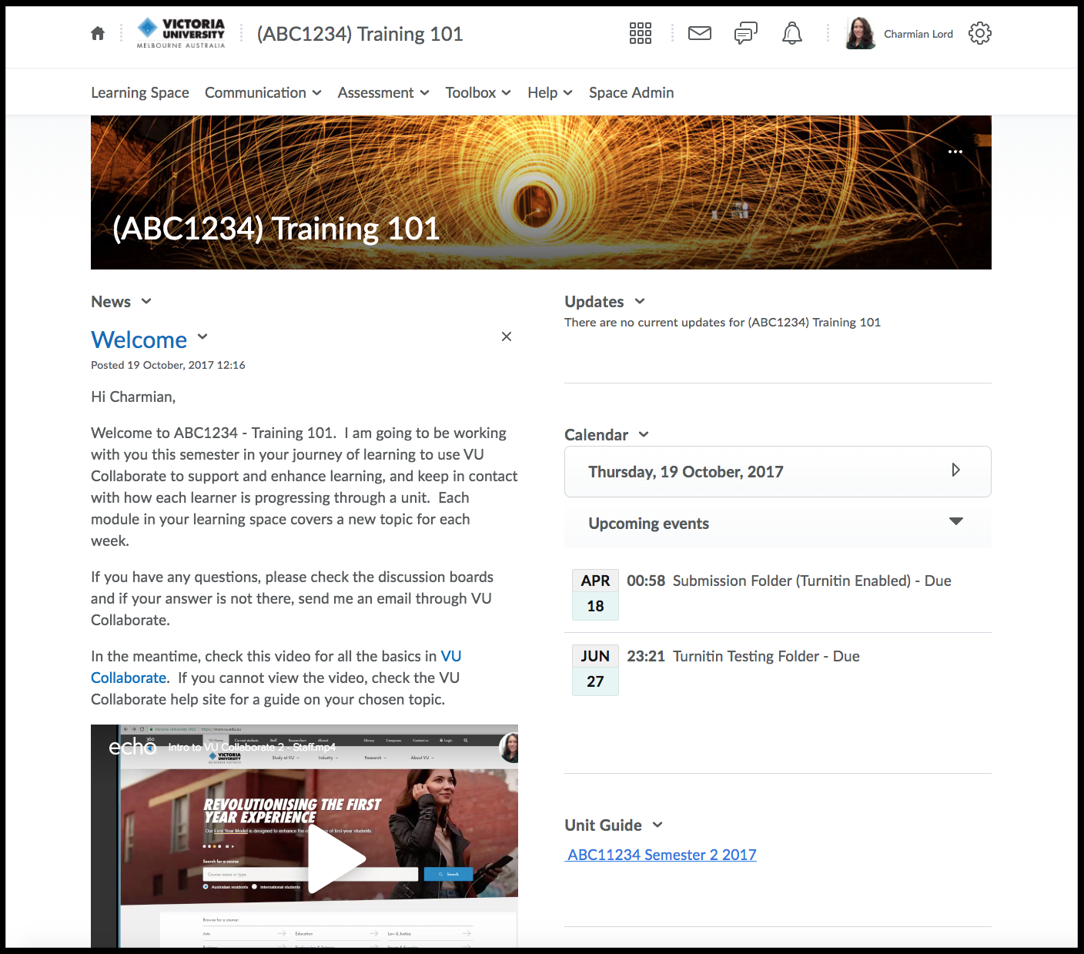Screen dimensions: 1084x954
Task: Click Charmian Lord's profile picture
Action: point(860,34)
